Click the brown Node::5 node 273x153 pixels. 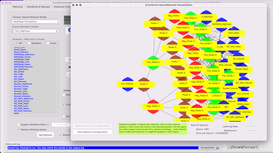click(172, 48)
